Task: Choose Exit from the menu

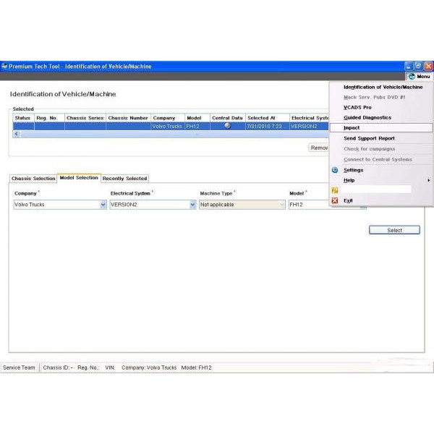Action: [x=348, y=200]
